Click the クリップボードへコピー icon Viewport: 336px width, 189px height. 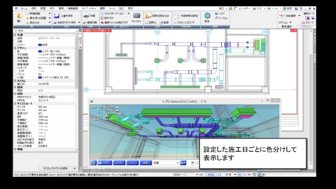(x=102, y=14)
